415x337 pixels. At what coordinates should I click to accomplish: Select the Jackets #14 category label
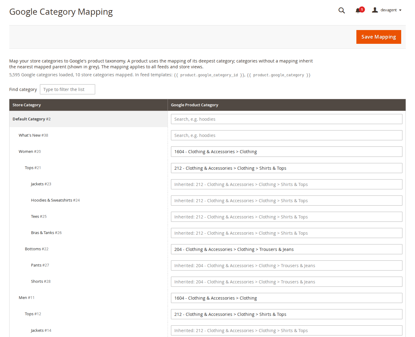click(x=41, y=331)
